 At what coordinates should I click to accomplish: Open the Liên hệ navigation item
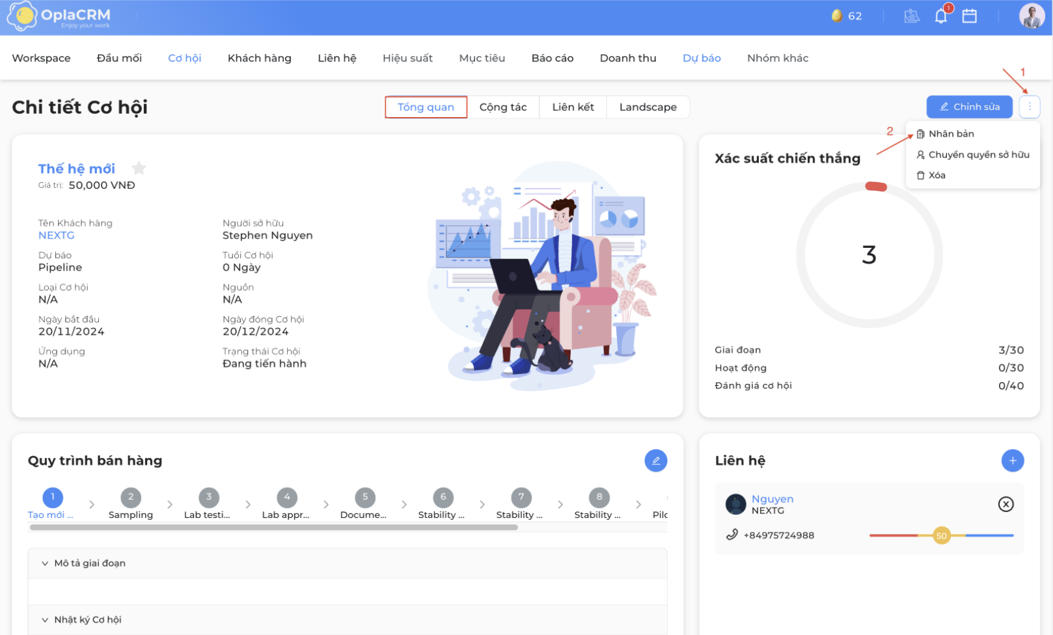coord(337,58)
